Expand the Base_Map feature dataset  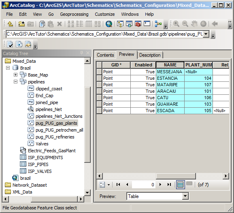[x=15, y=75]
